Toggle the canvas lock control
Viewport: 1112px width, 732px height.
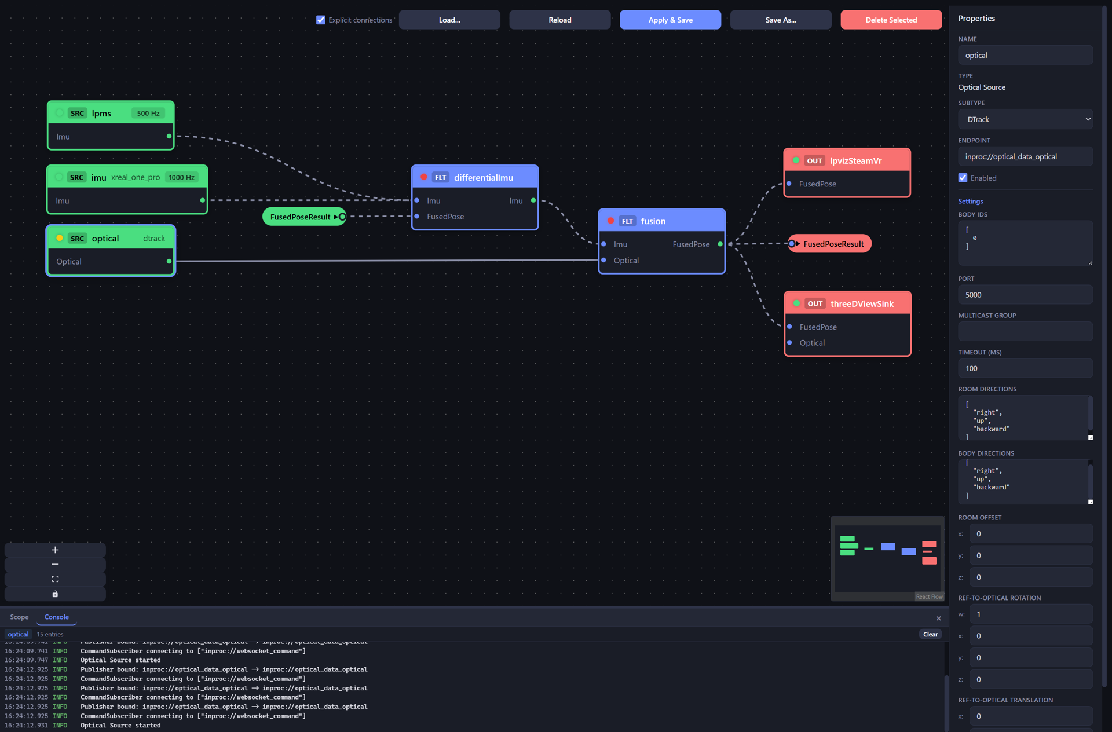click(55, 594)
